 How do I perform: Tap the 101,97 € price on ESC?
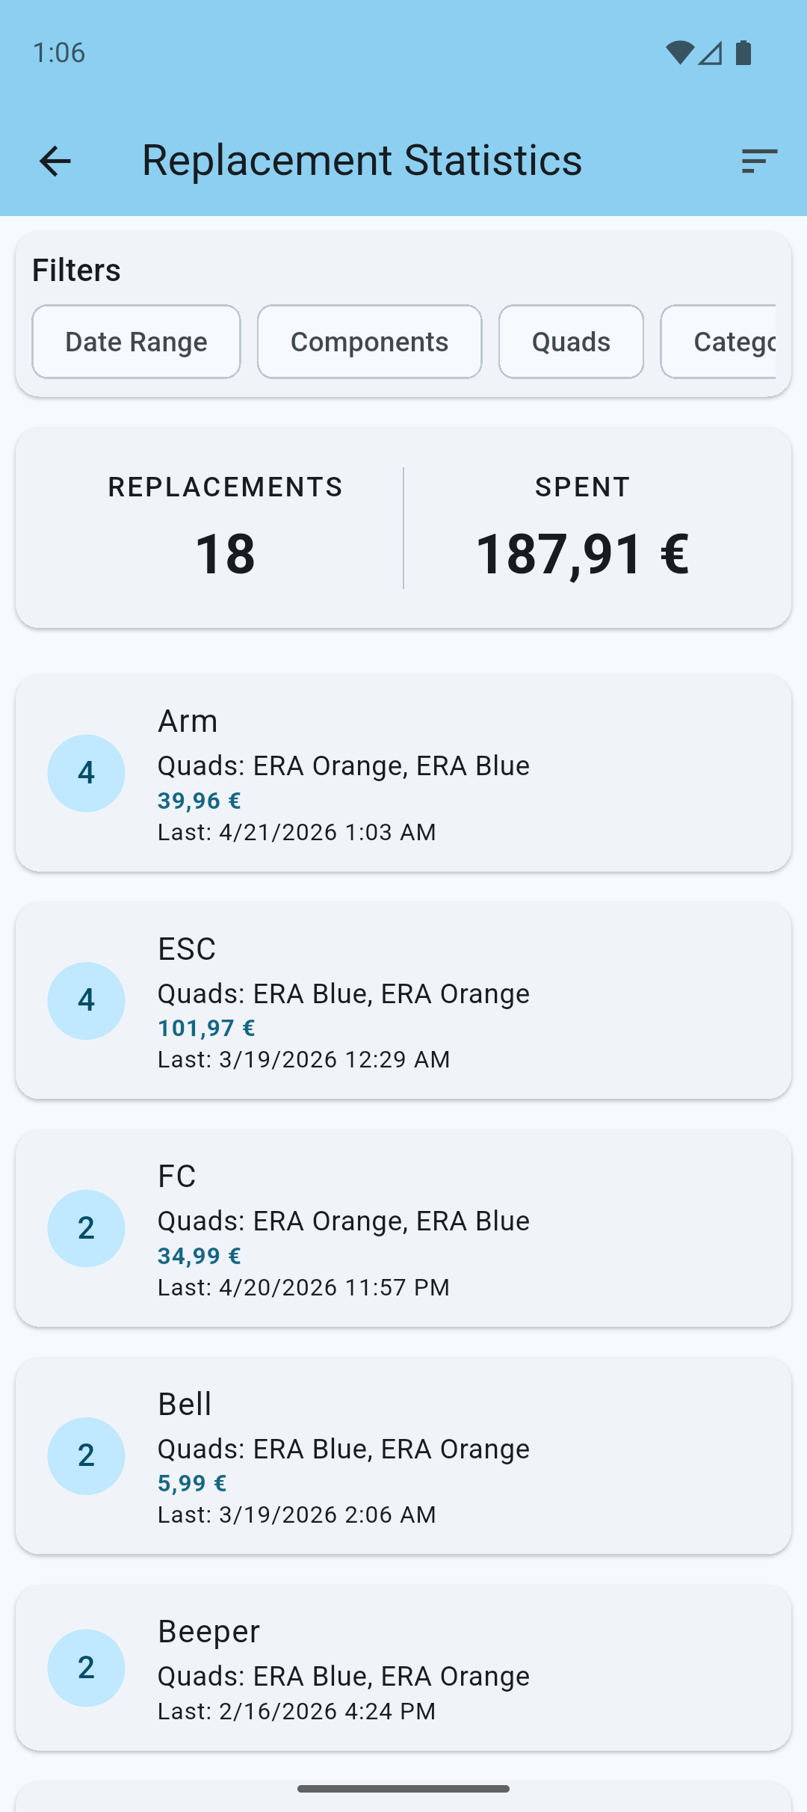point(205,1027)
